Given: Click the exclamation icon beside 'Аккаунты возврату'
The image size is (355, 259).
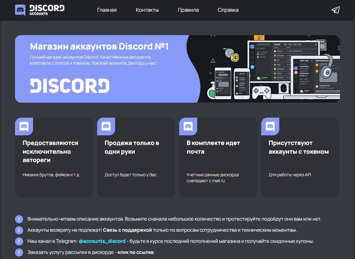Looking at the screenshot, I should 19,230.
